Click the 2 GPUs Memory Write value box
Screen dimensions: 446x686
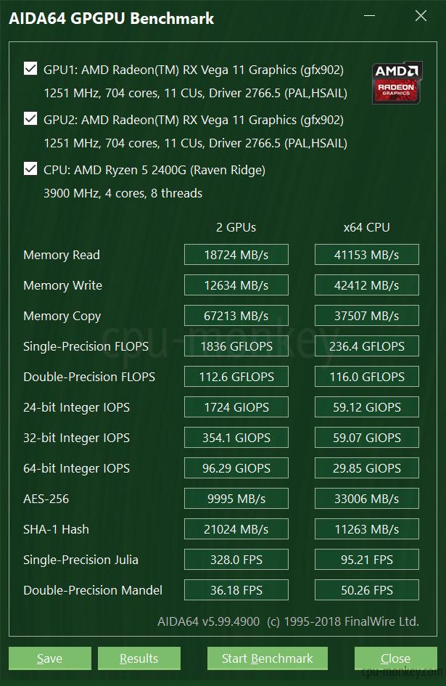click(236, 285)
